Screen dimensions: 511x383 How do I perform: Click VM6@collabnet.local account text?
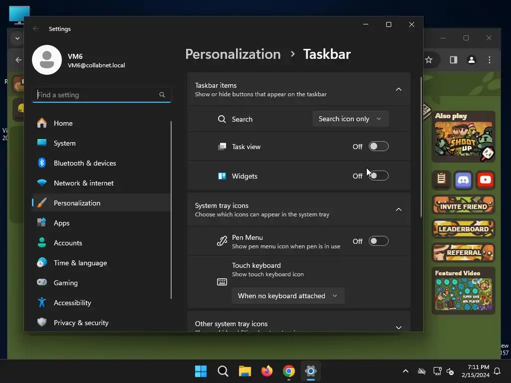pyautogui.click(x=96, y=65)
